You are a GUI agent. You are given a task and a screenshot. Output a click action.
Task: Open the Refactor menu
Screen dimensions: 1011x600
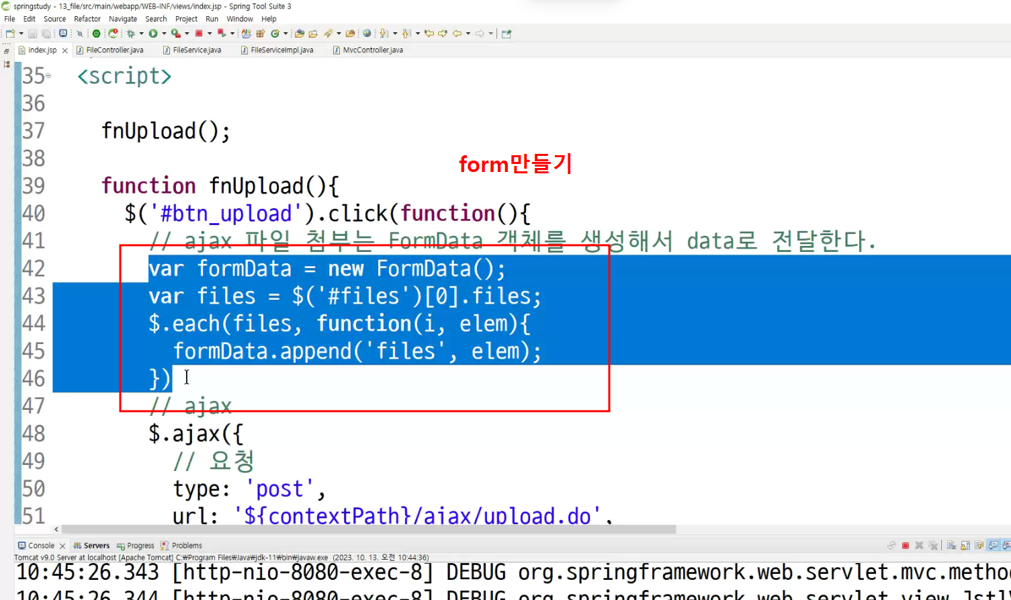pos(87,19)
